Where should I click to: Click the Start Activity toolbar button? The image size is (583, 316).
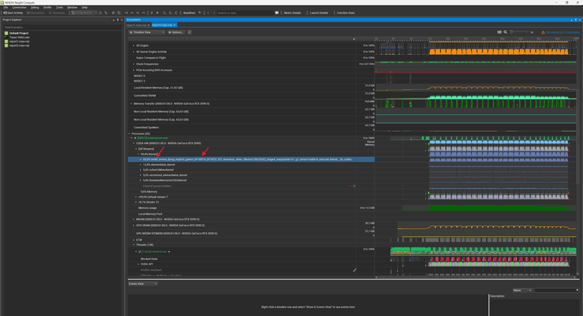(14, 12)
